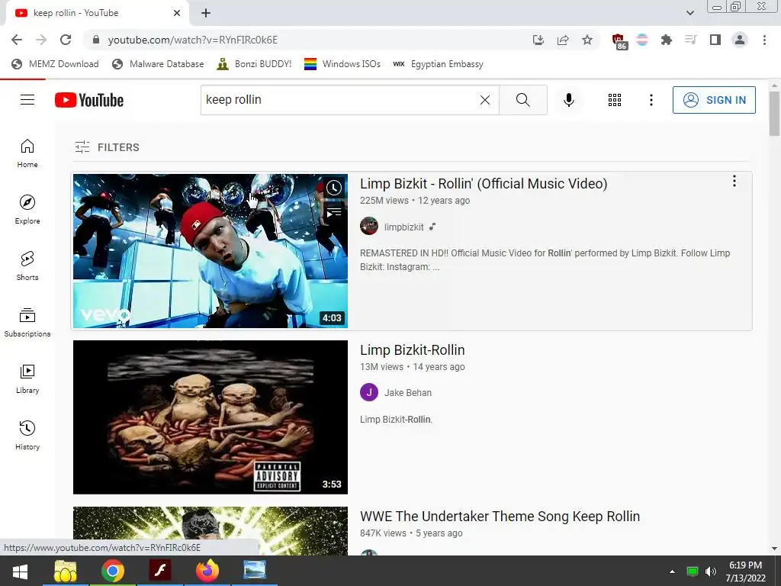The height and width of the screenshot is (586, 781).
Task: Open 'Limp Bizkit - Rollin' (Official Music Video)' title
Action: point(484,183)
